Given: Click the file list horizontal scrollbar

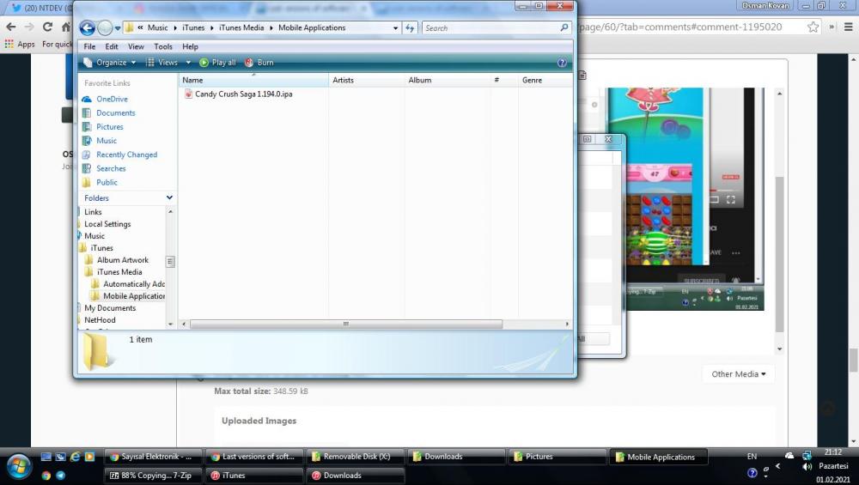Looking at the screenshot, I should coord(345,324).
